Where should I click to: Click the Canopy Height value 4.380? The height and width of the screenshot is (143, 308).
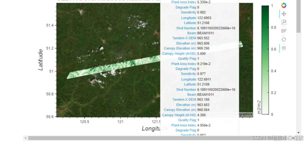pyautogui.click(x=201, y=115)
